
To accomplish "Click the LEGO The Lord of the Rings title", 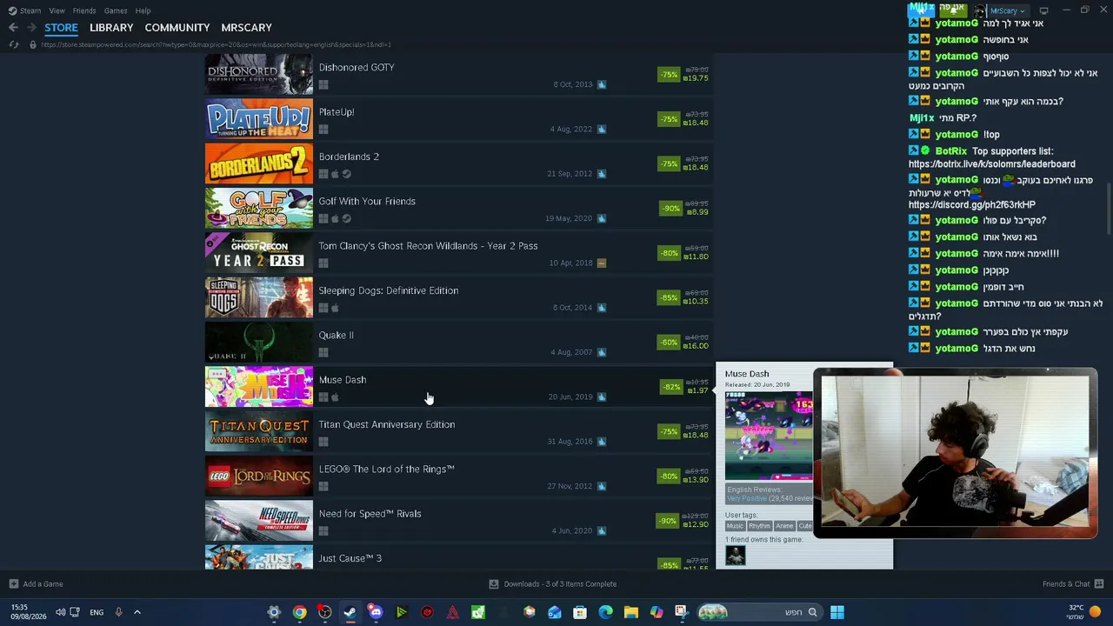I will (x=387, y=469).
